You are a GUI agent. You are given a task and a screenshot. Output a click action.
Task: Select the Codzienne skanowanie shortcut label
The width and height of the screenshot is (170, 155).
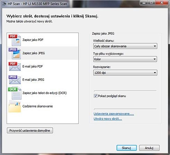(x=37, y=106)
